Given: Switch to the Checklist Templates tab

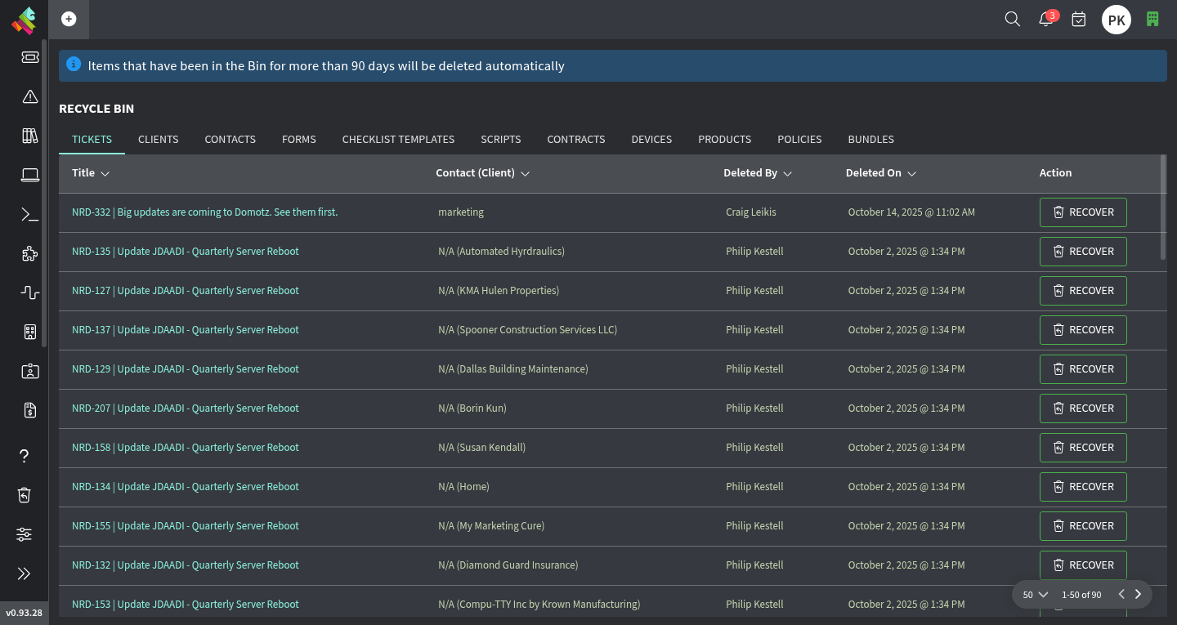Looking at the screenshot, I should (x=398, y=140).
